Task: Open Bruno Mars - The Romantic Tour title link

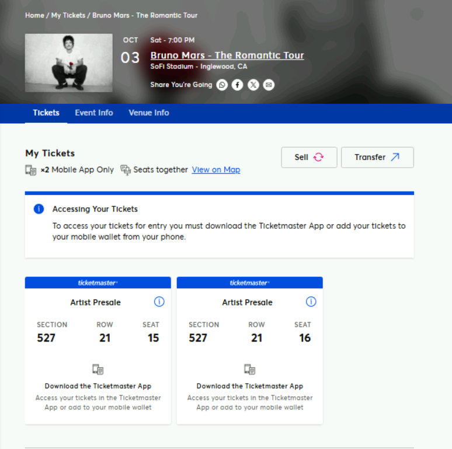Action: 227,55
